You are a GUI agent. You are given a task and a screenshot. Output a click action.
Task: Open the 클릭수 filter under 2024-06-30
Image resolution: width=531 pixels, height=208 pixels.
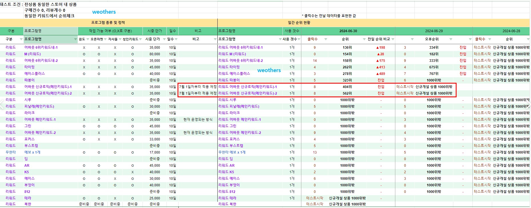pos(326,39)
